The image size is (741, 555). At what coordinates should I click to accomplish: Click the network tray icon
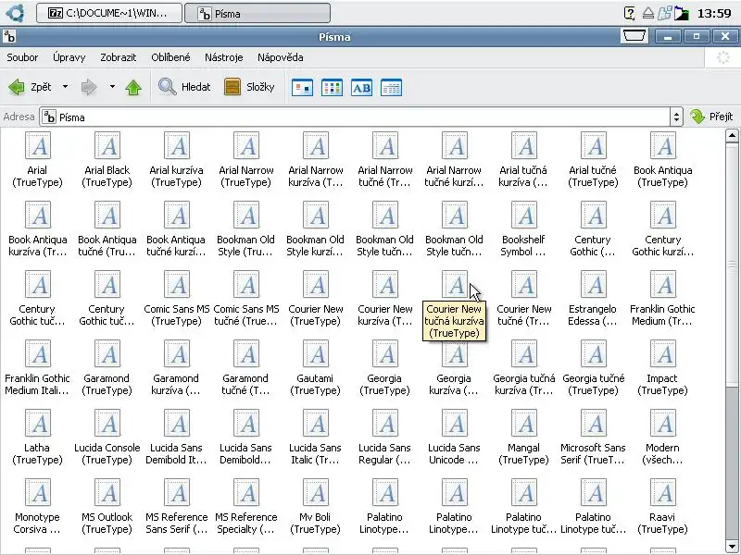664,13
